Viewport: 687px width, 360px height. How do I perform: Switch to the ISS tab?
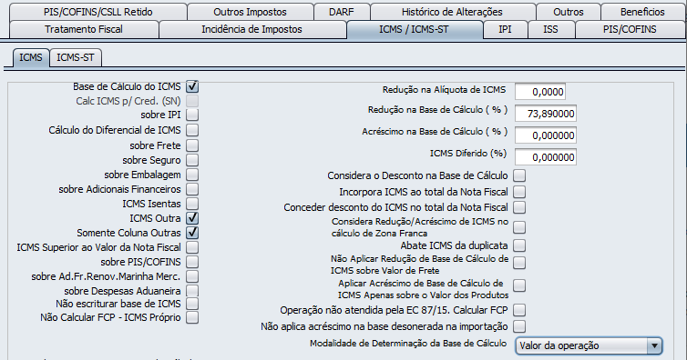click(550, 29)
